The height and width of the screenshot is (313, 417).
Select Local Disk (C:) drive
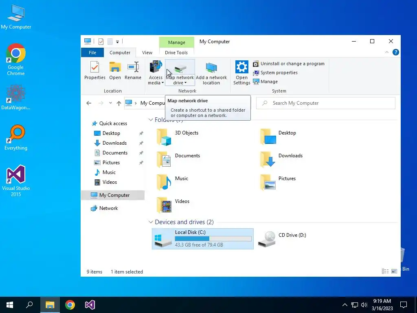coord(203,239)
